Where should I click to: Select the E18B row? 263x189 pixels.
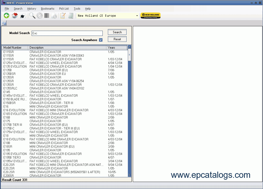(65, 143)
